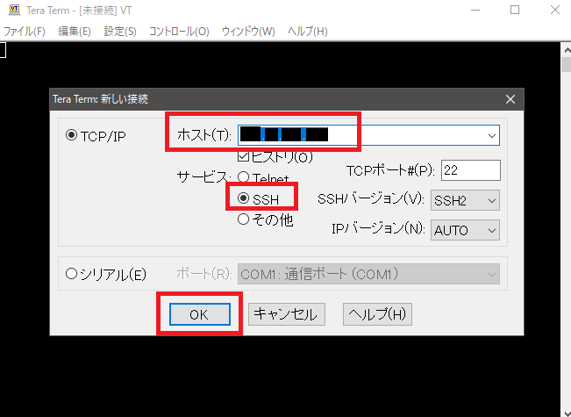Viewport: 571px width, 417px height.
Task: Choose the Telnet service option
Action: click(243, 177)
